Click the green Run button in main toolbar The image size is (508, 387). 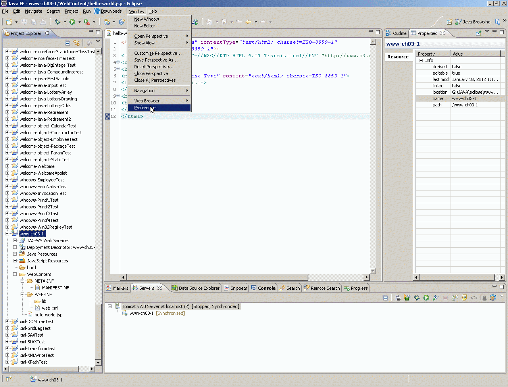[72, 22]
